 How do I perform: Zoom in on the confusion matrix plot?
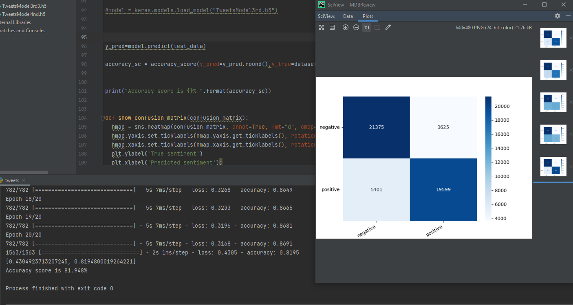(346, 27)
